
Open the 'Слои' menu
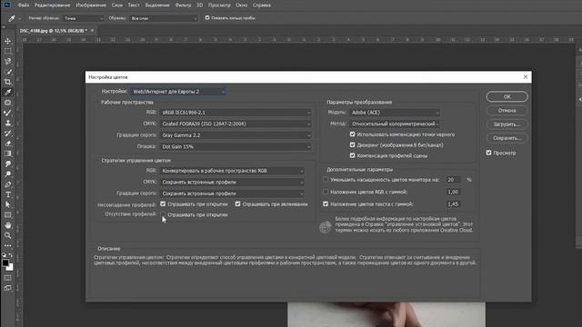pos(117,5)
